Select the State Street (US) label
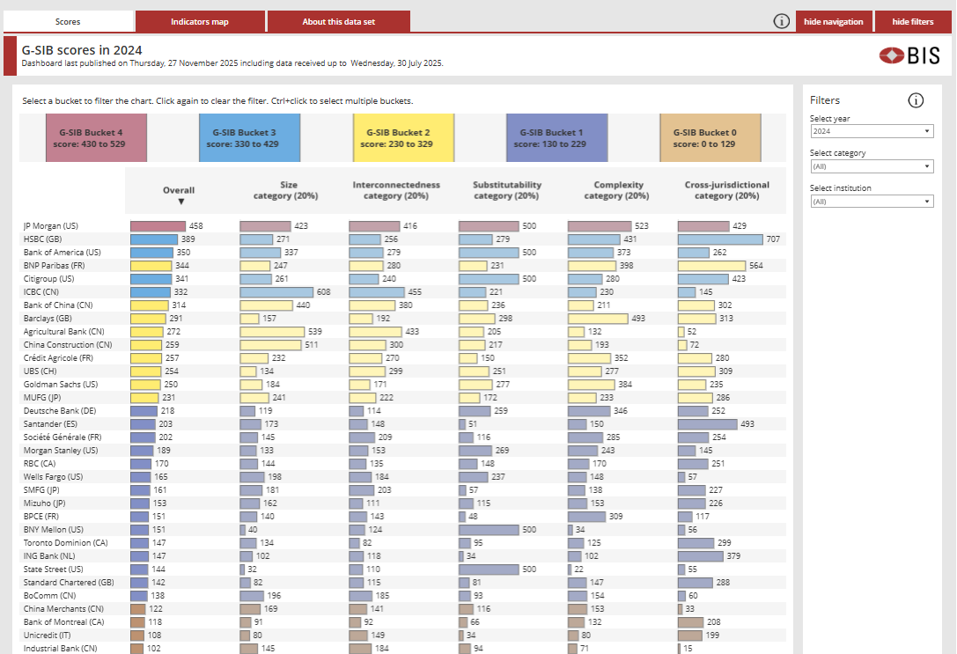 tap(53, 569)
